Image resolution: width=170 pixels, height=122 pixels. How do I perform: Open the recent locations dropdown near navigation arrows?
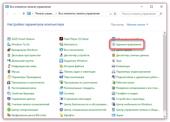[19, 13]
